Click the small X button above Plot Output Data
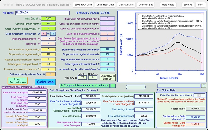 tap(204, 86)
